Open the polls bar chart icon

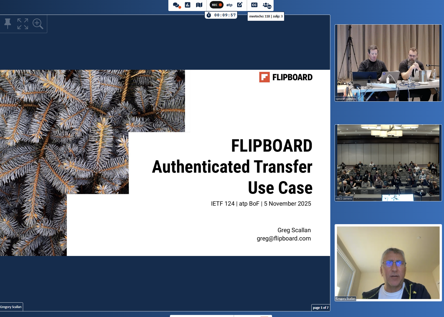(188, 5)
